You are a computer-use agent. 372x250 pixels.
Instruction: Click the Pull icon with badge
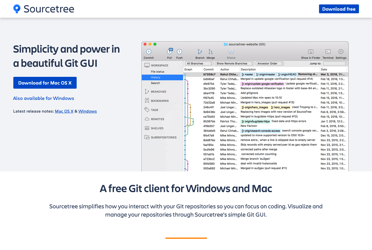(170, 51)
